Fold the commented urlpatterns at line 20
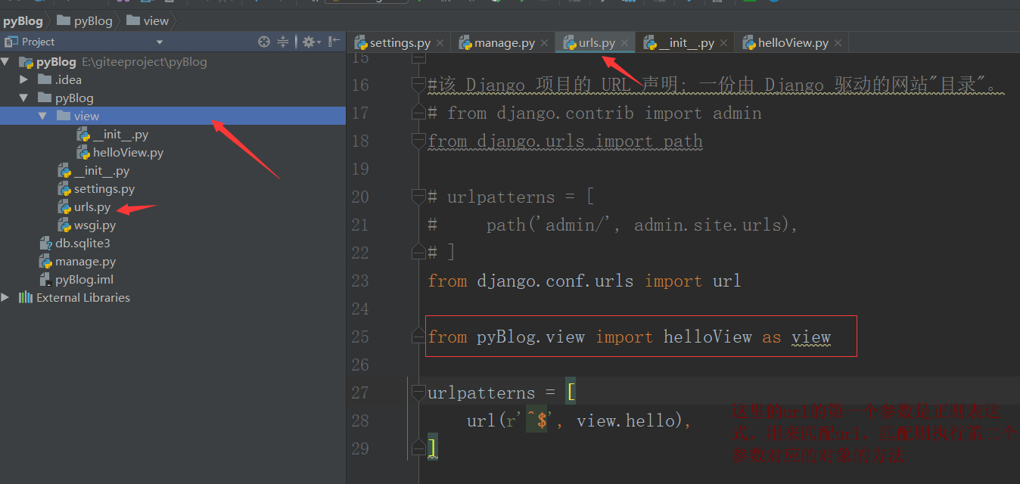1020x484 pixels. pos(418,197)
